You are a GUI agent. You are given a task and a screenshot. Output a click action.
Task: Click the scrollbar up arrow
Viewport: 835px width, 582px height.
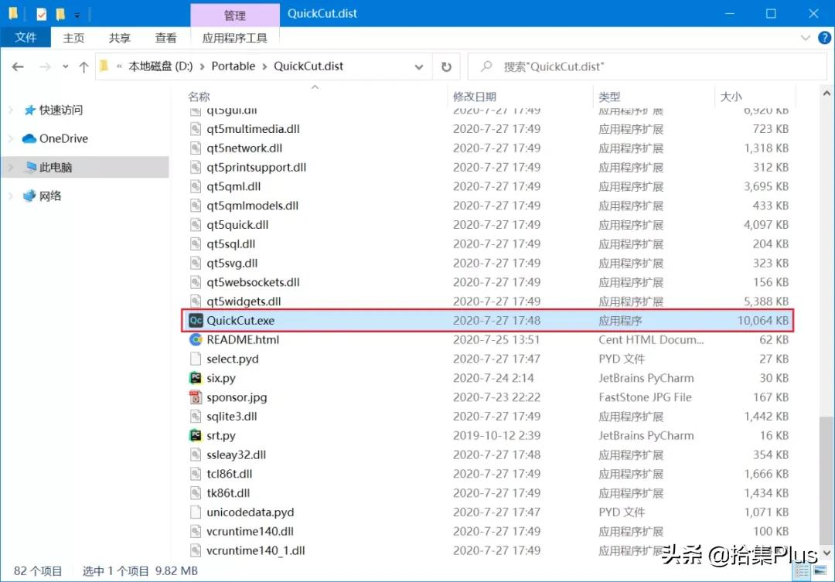tap(826, 94)
